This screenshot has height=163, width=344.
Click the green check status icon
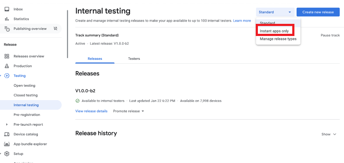pyautogui.click(x=77, y=101)
